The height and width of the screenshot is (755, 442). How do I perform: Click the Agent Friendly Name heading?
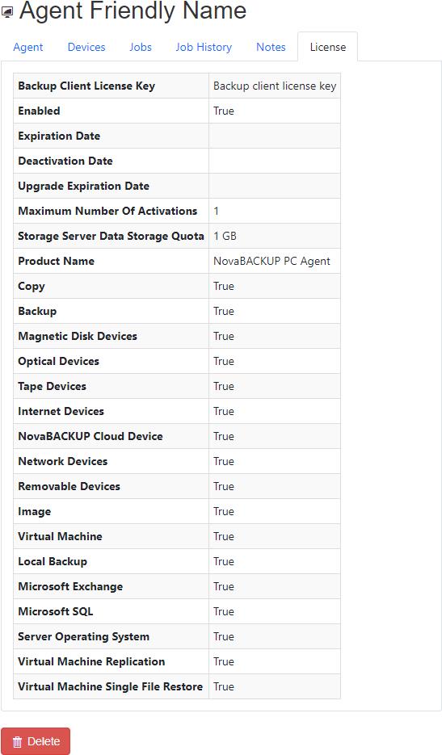coord(133,10)
